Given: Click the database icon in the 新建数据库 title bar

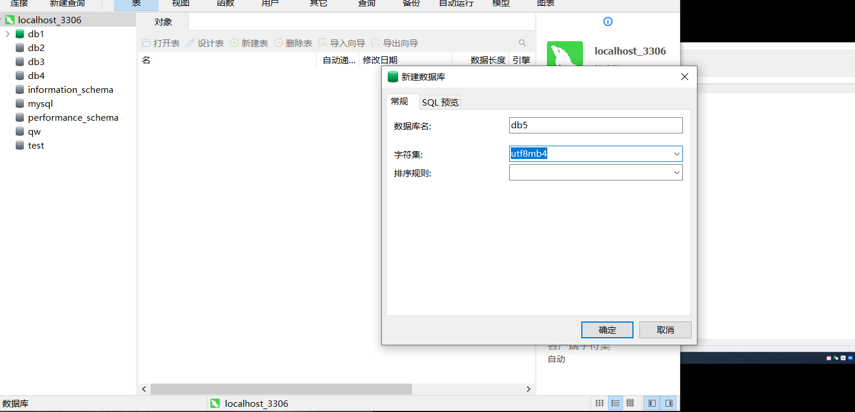Looking at the screenshot, I should 393,77.
